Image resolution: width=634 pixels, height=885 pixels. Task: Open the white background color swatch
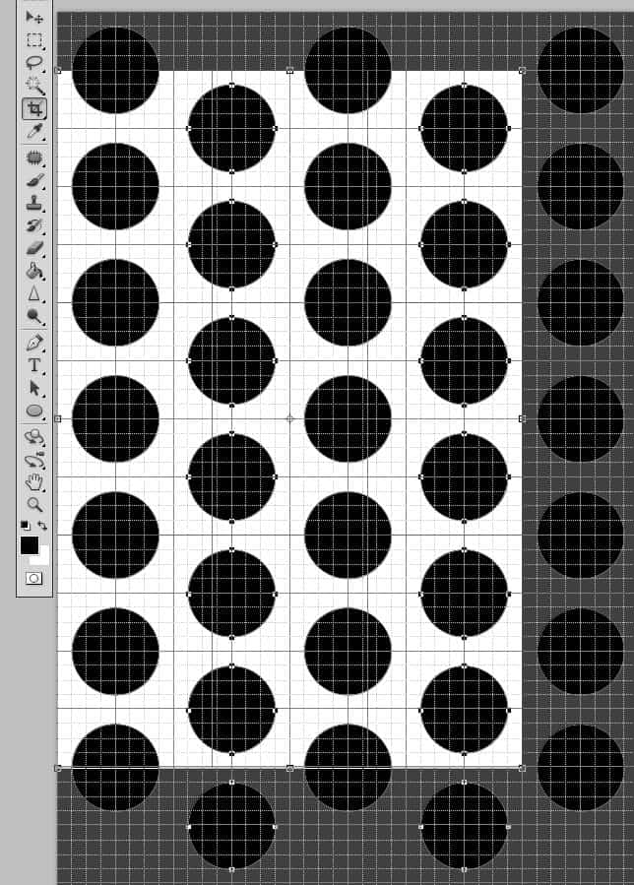pyautogui.click(x=43, y=557)
